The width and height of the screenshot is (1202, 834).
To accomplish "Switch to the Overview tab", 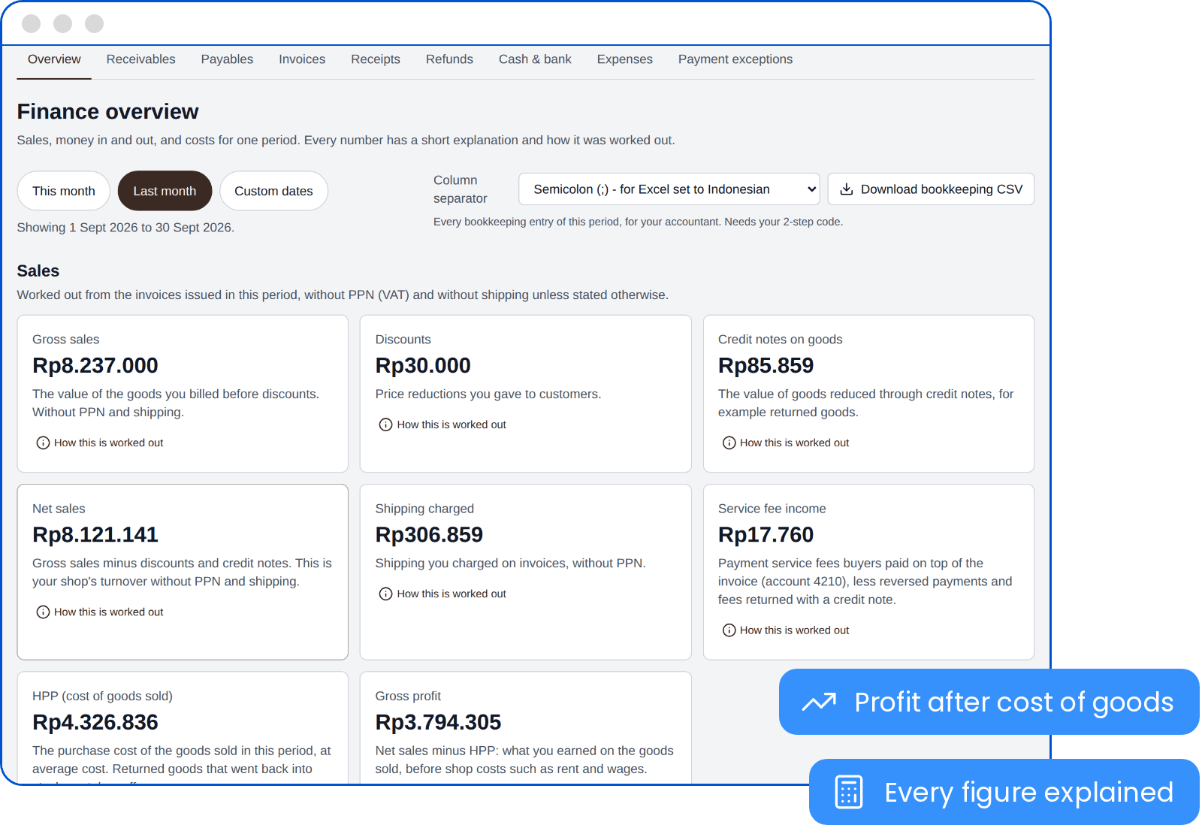I will (x=54, y=59).
